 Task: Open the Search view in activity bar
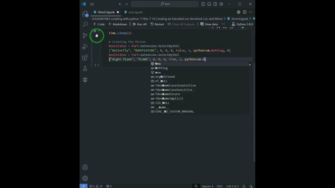click(85, 25)
